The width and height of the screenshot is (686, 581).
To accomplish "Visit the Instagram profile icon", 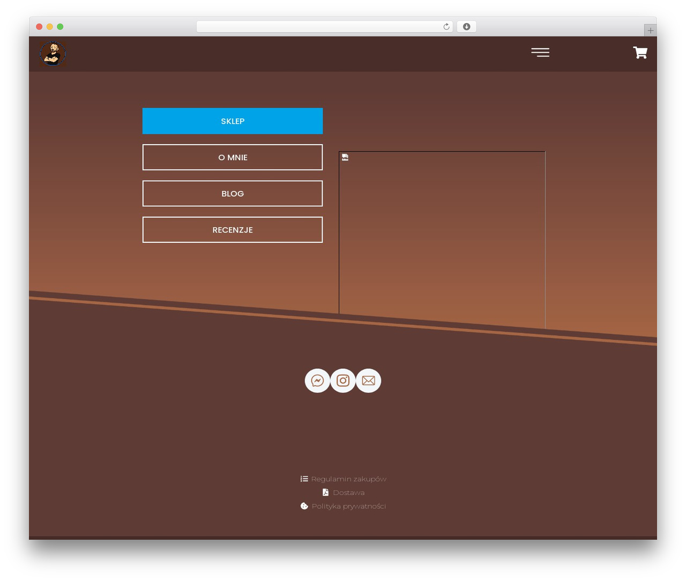I will click(x=343, y=381).
